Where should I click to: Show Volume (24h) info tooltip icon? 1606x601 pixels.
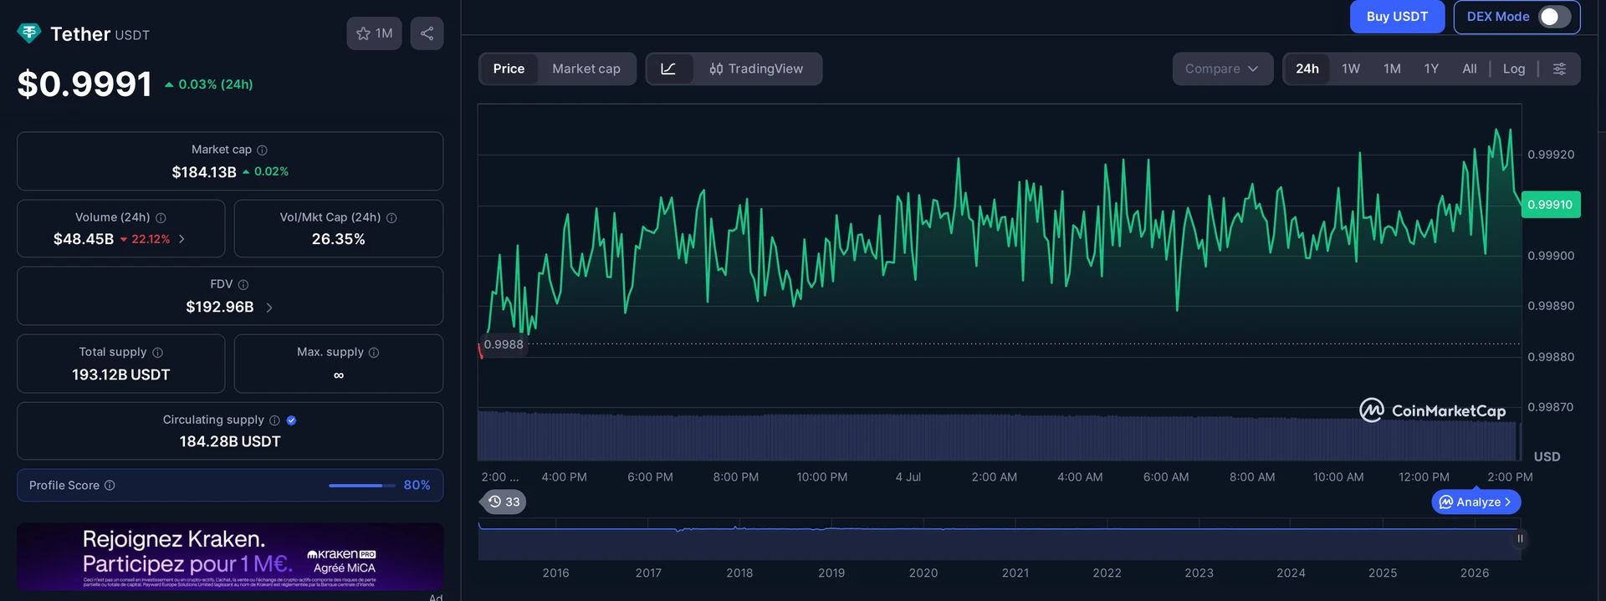pos(161,217)
